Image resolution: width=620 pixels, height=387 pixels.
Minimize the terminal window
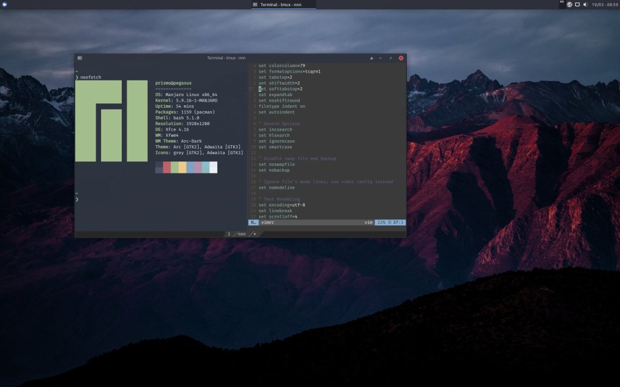pyautogui.click(x=381, y=58)
